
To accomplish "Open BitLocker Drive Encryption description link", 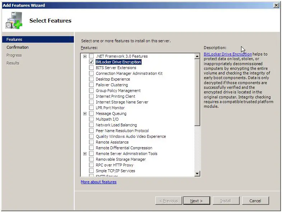I will point(227,54).
